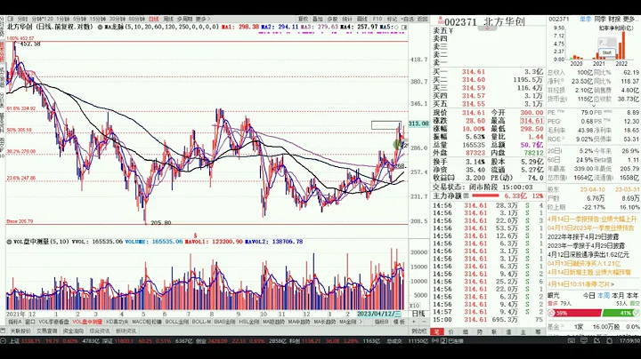
Task: Select the 单季 tab in the finance panel
Action: [x=585, y=20]
